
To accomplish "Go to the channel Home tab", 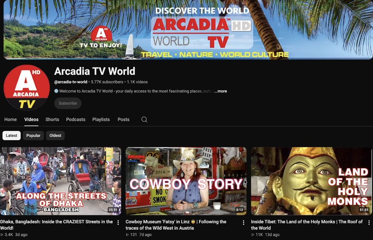I will (x=11, y=120).
